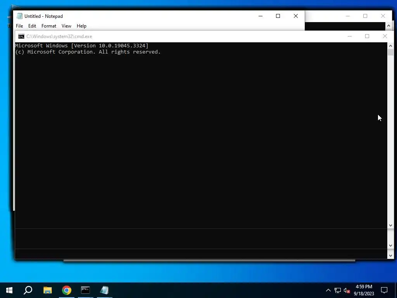
Task: Open network status tray icon
Action: pos(338,290)
